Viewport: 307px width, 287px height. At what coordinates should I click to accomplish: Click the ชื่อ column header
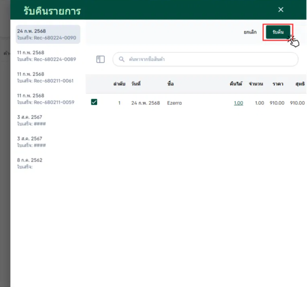tap(170, 84)
